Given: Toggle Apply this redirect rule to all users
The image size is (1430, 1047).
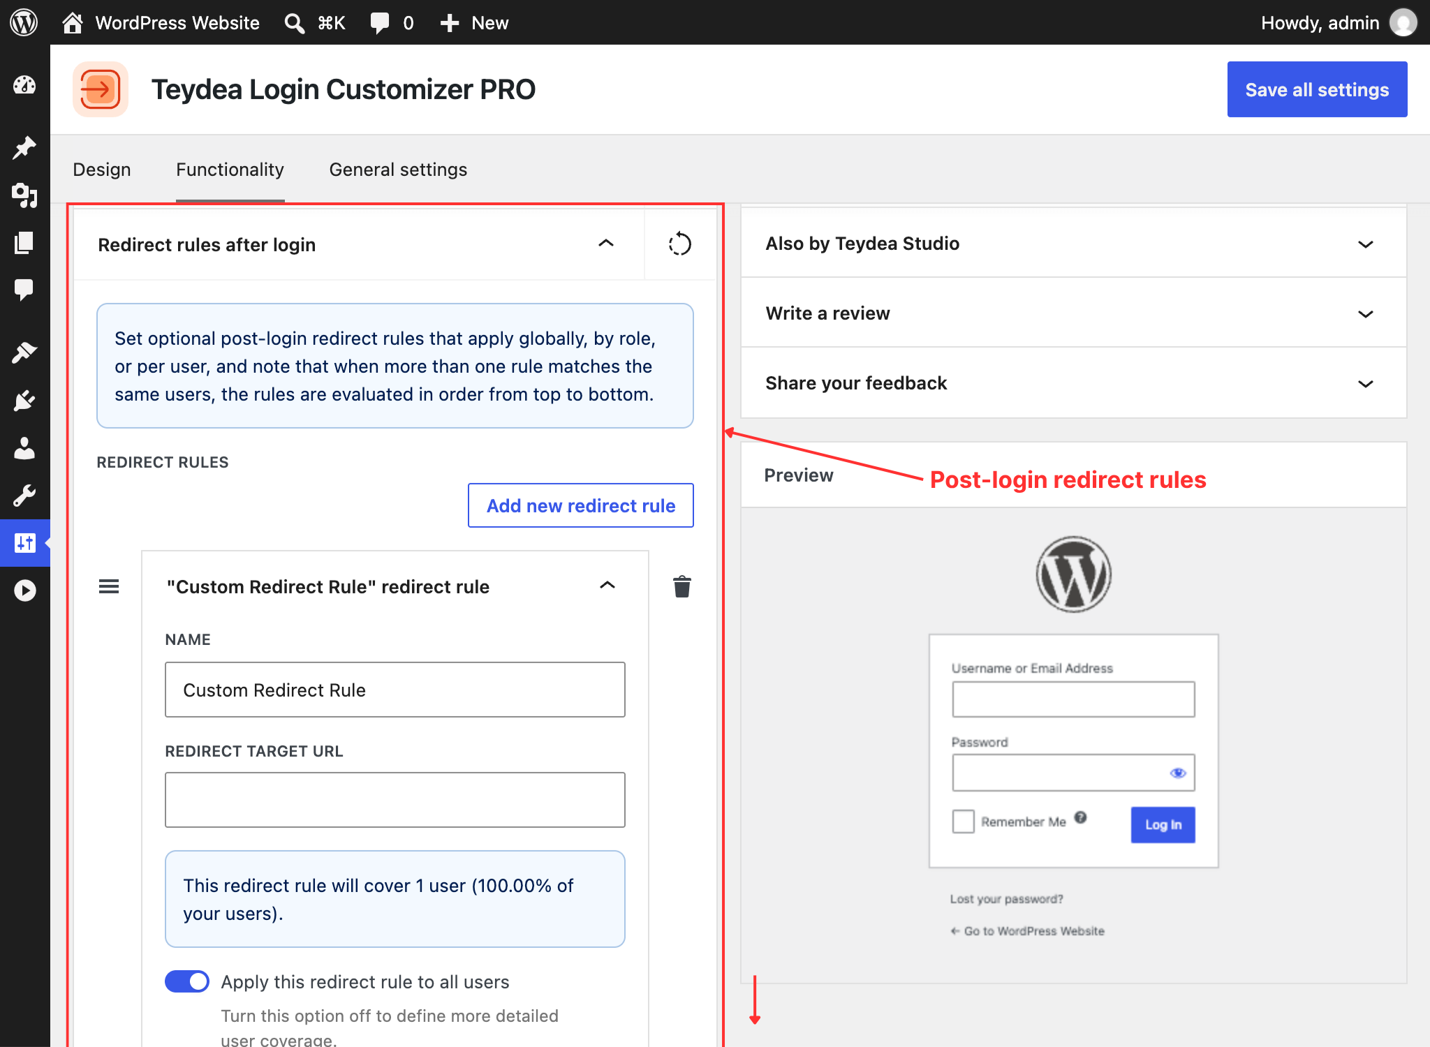Looking at the screenshot, I should coord(187,981).
